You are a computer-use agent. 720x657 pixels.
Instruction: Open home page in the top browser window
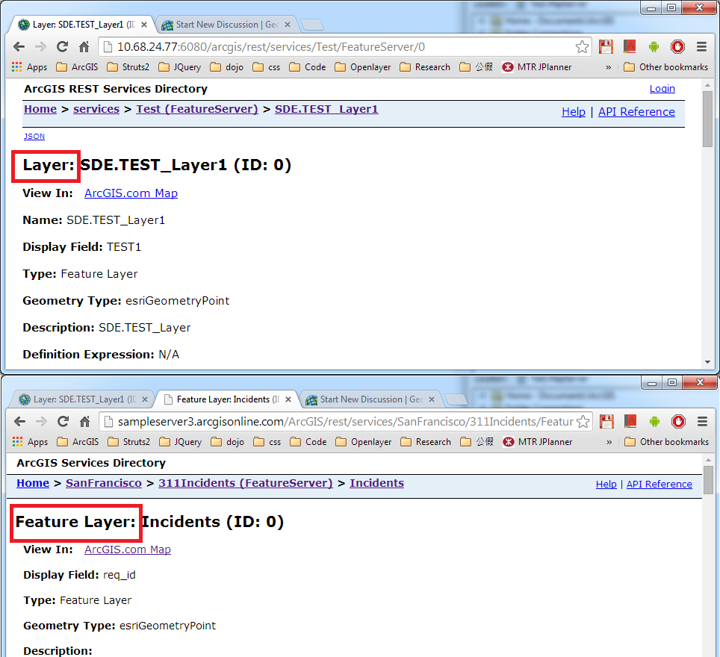tap(84, 46)
